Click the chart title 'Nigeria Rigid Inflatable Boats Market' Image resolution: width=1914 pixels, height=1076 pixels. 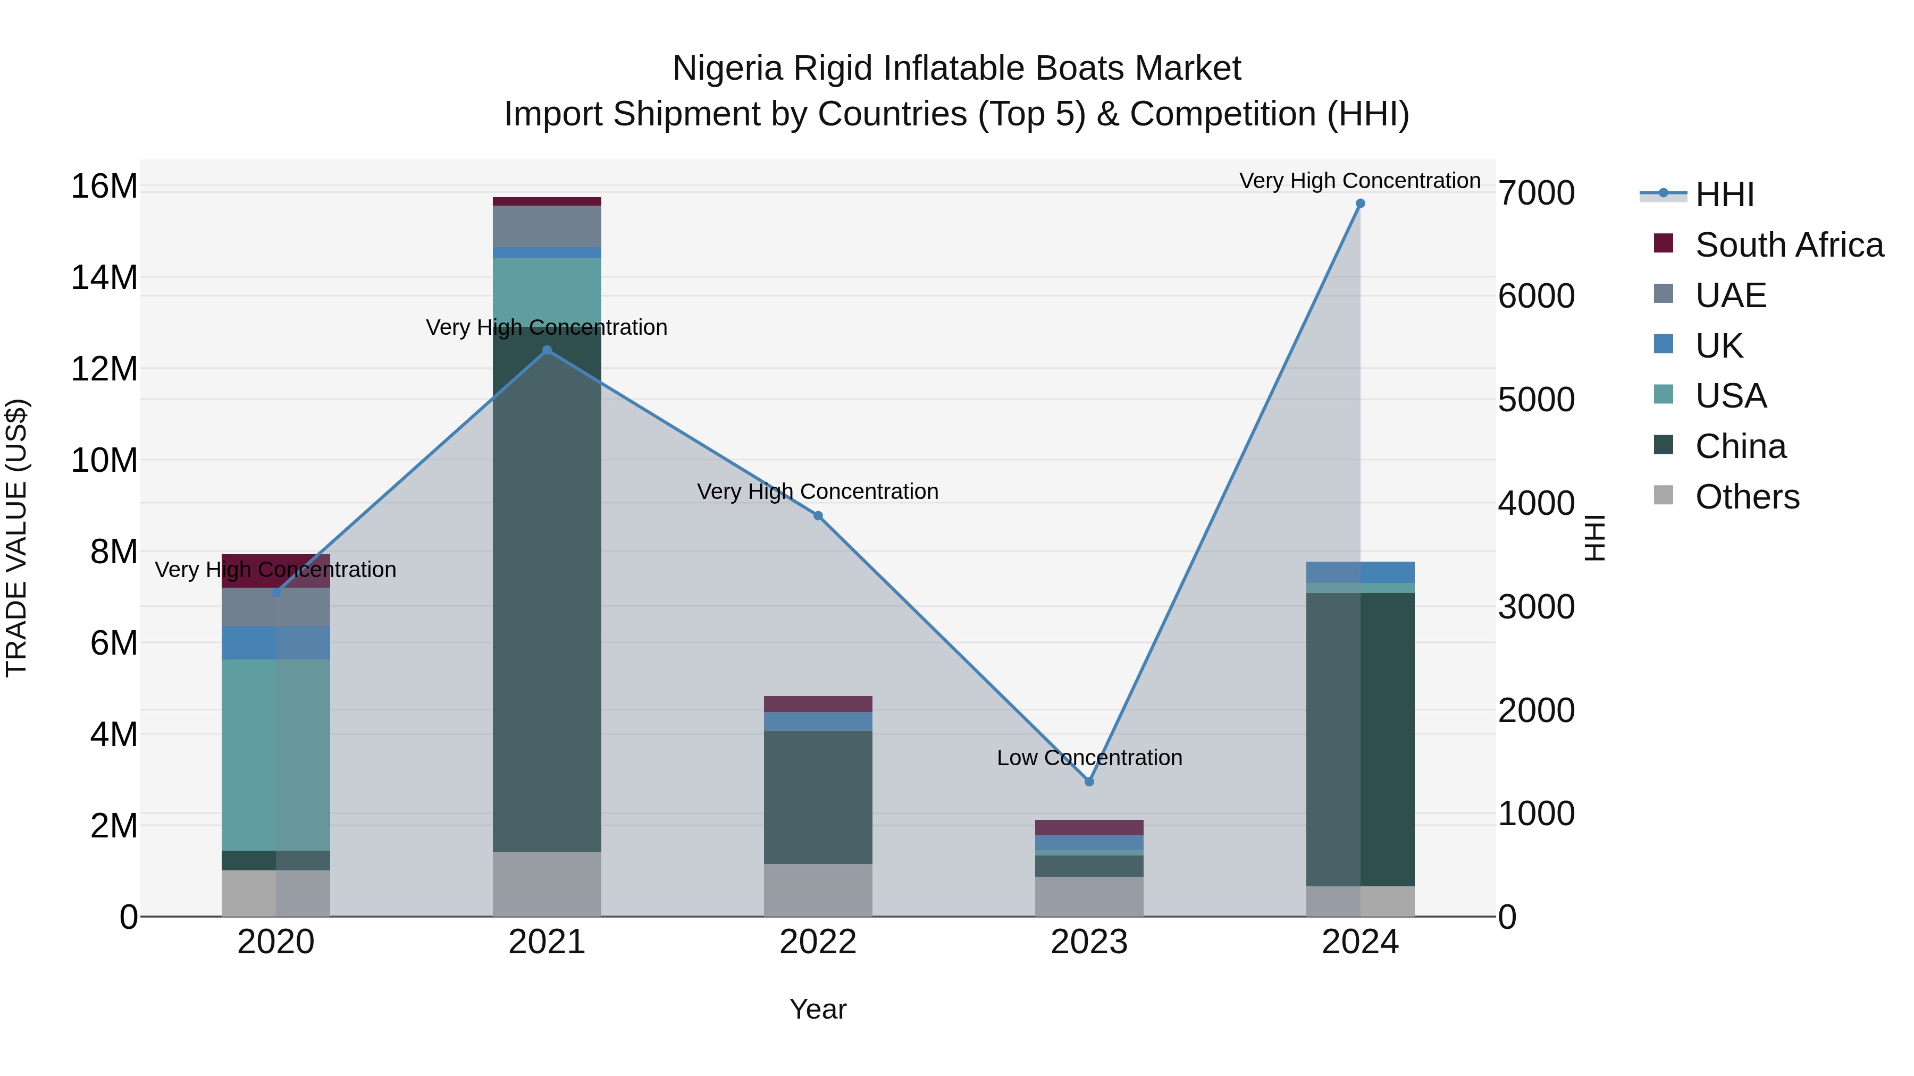click(956, 69)
